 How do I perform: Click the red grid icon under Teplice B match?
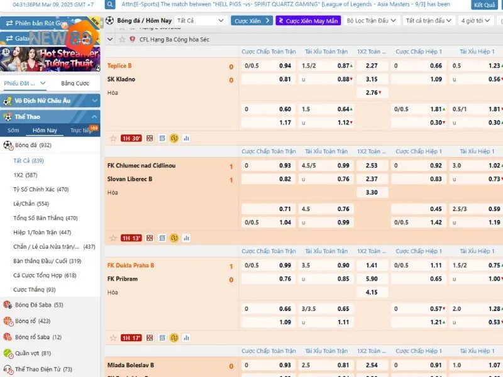coord(150,138)
